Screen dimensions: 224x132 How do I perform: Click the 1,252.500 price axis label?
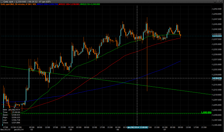(217, 9)
